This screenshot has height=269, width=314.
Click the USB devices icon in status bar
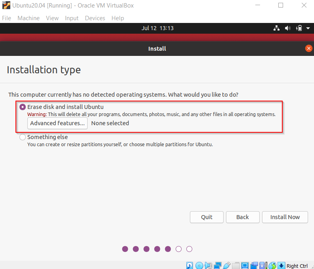click(x=227, y=265)
